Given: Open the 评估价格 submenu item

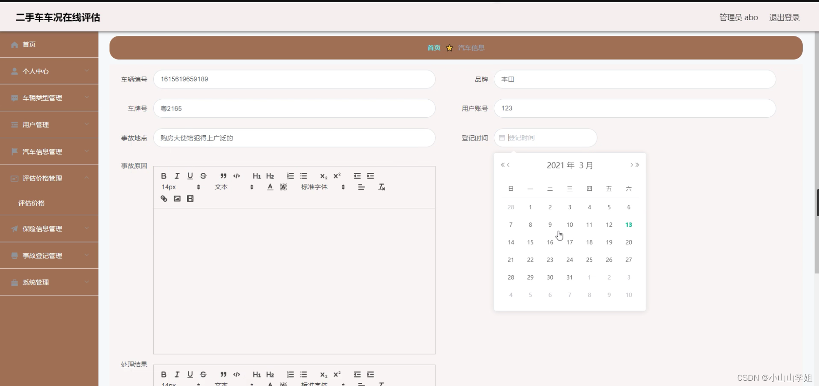Looking at the screenshot, I should pos(49,203).
